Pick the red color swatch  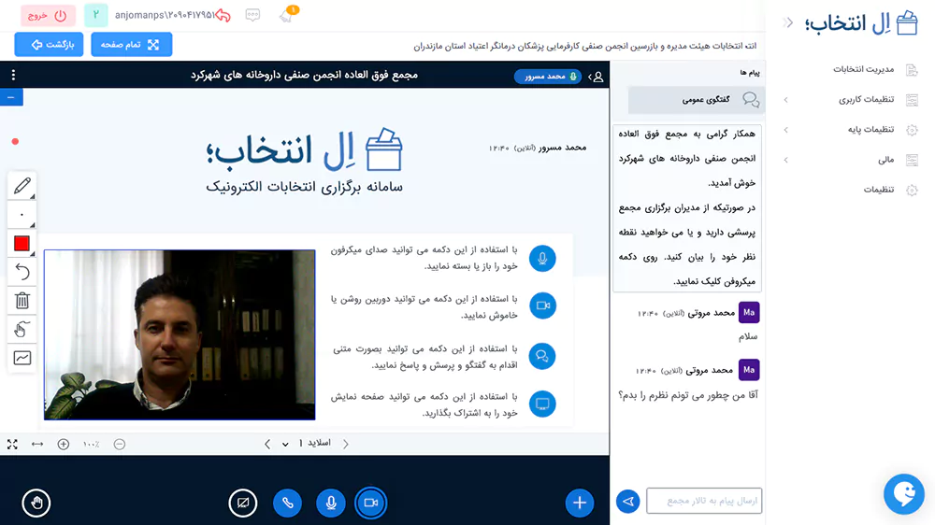point(22,244)
